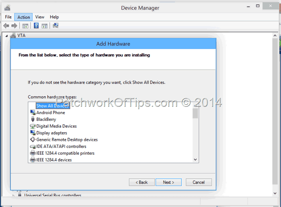Select BlackBerry in the hardware list
Screen dimensions: 281x207
pos(46,119)
